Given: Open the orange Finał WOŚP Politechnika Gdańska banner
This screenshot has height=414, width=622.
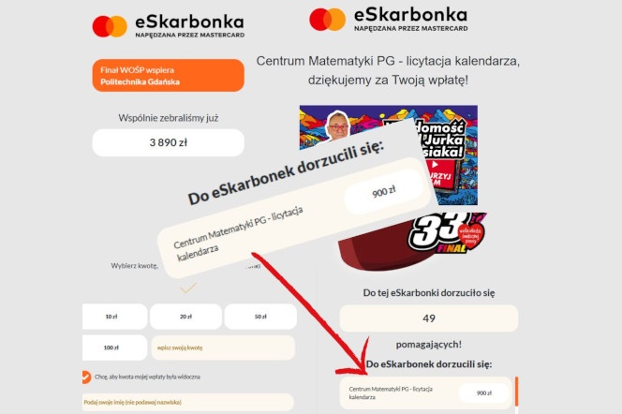Looking at the screenshot, I should click(169, 75).
